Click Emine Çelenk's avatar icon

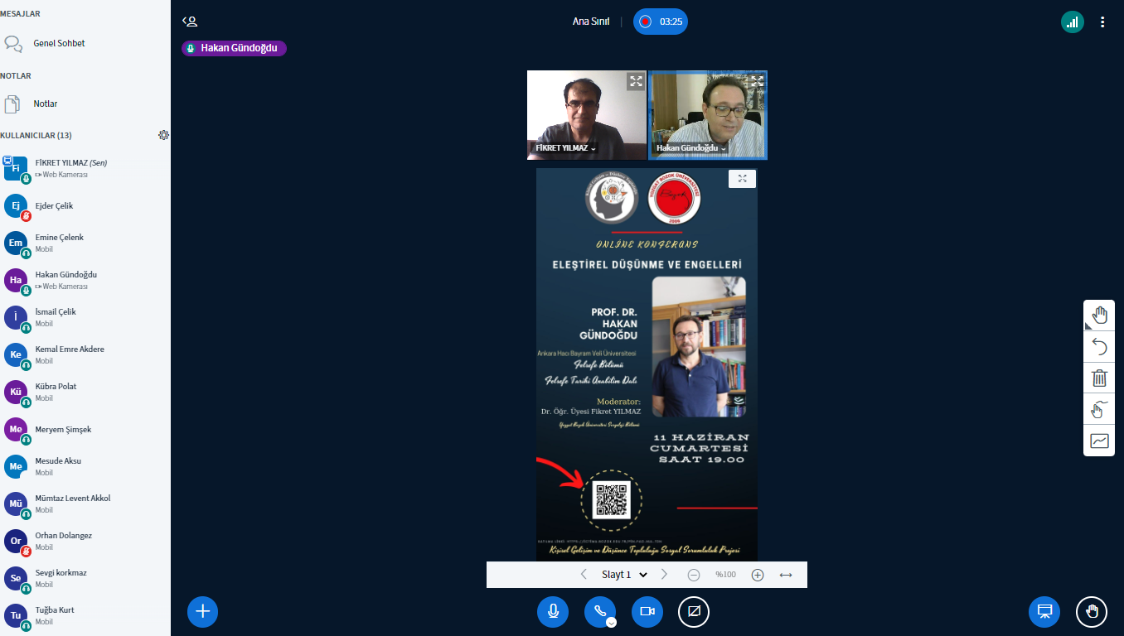click(16, 243)
